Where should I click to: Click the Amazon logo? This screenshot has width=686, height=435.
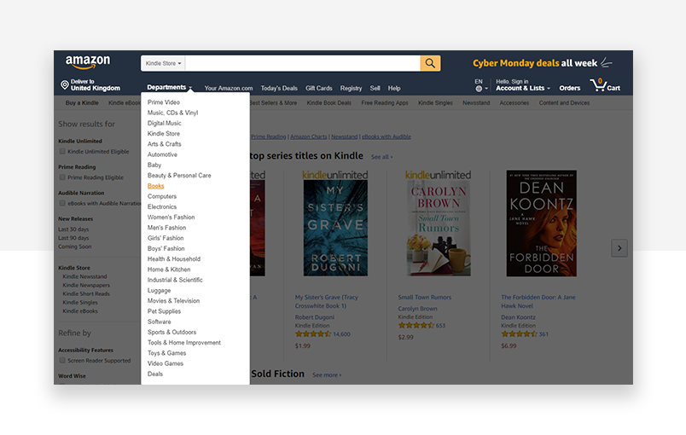[x=88, y=62]
